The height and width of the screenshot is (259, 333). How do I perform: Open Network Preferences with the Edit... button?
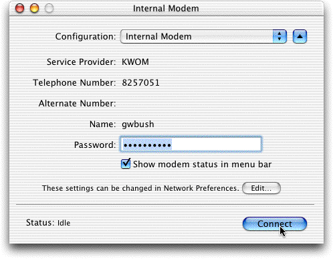261,188
